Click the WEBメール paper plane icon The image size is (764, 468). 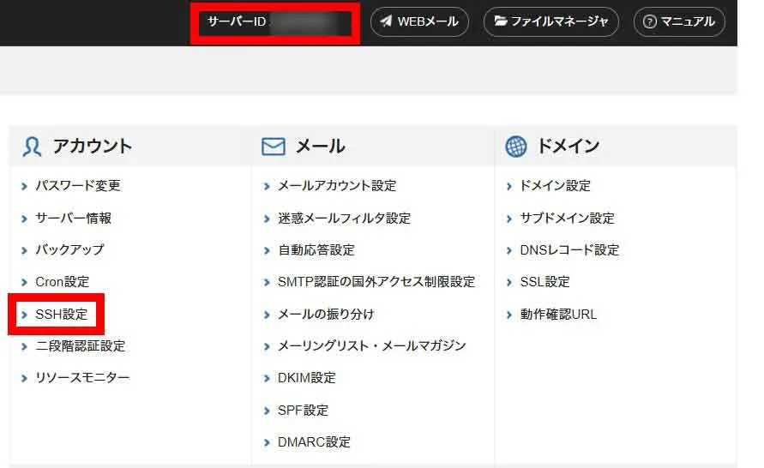pos(386,22)
